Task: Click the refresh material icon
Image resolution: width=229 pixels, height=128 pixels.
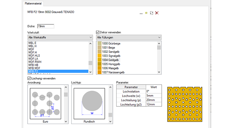Action: pyautogui.click(x=151, y=13)
